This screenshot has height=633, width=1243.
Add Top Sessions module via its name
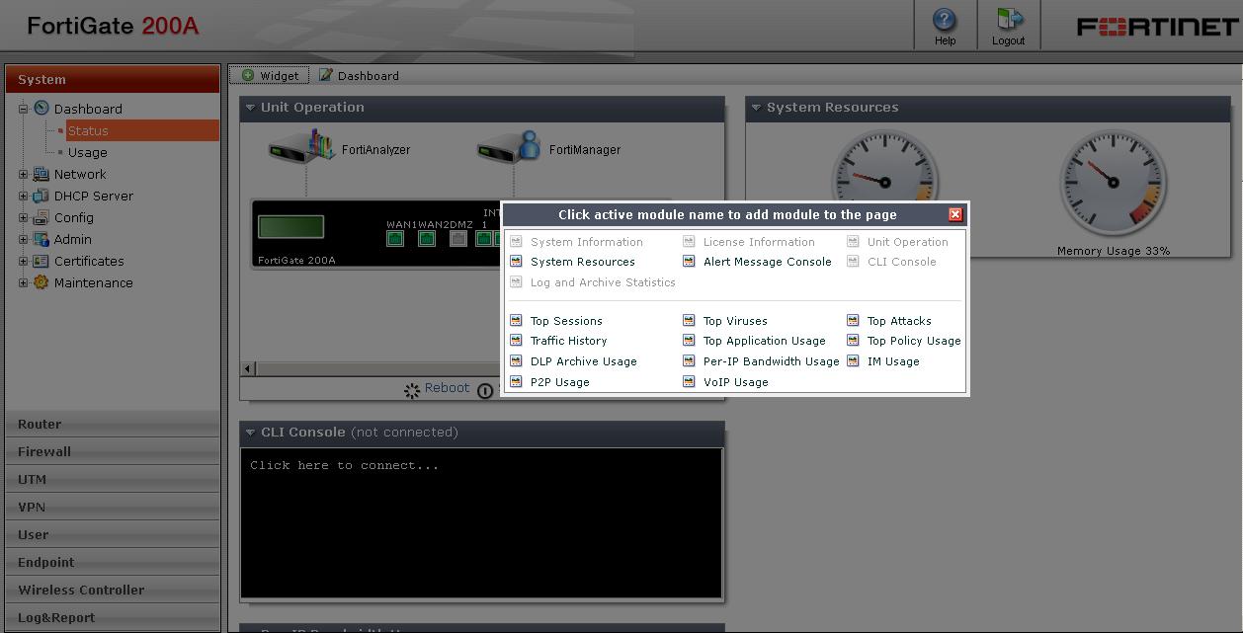(x=566, y=321)
